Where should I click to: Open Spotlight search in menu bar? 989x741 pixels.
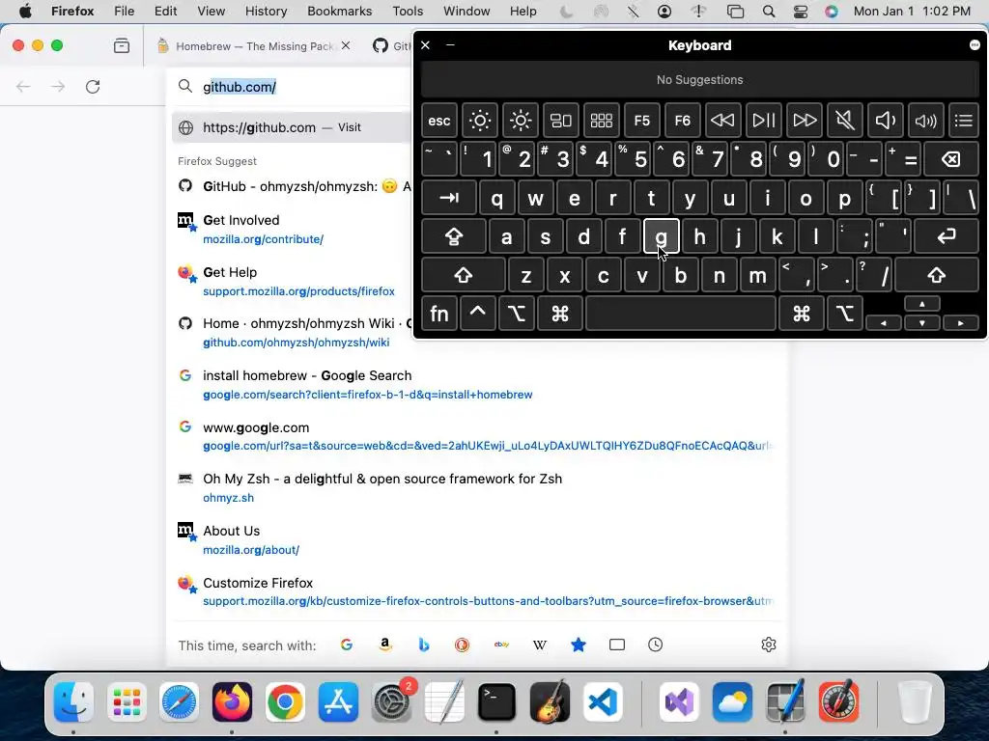768,12
